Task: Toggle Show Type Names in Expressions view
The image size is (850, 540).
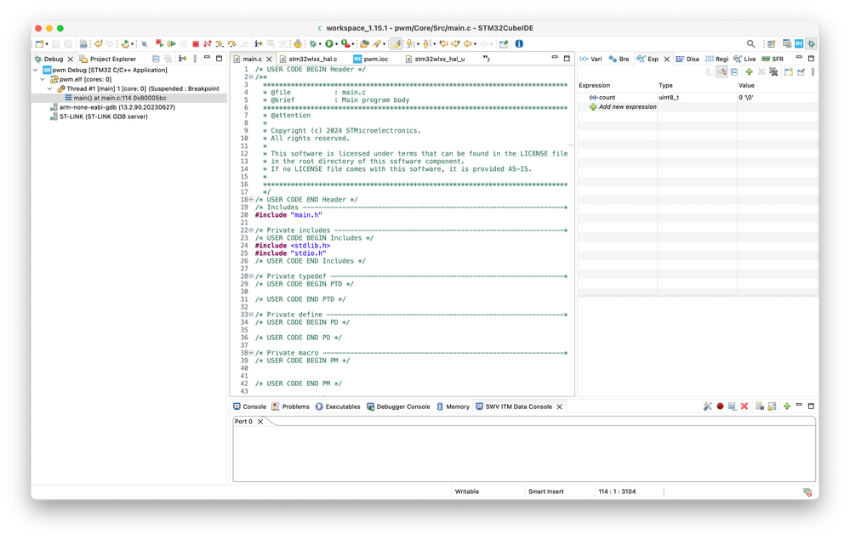Action: (x=722, y=71)
